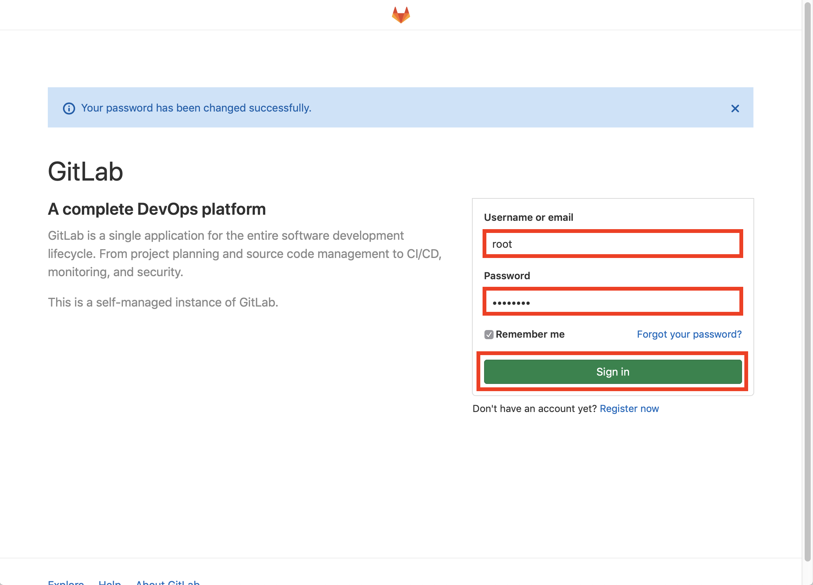Screen dimensions: 813x585
Task: Toggle the Remember me checkbox
Action: coord(489,334)
